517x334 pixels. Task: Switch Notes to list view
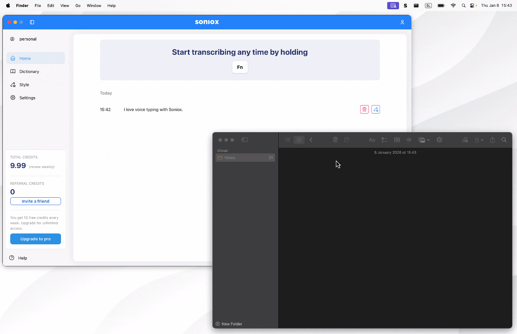[x=287, y=140]
